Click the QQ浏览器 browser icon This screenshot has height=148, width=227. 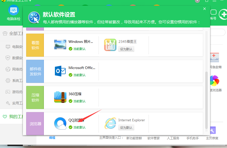point(60,123)
